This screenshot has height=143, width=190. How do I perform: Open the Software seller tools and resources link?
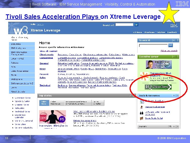coord(157,113)
